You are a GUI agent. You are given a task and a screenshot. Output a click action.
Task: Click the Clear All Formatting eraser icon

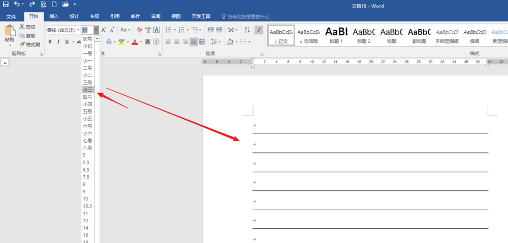click(x=140, y=30)
